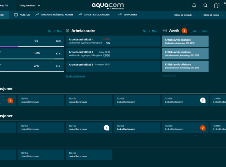Click the I morgen, 16:00 due time
This screenshot has width=226, height=167.
[x=103, y=64]
